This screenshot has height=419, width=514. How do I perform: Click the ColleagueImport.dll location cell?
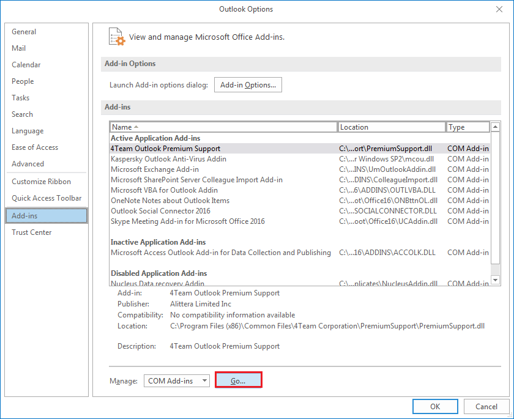tap(389, 180)
